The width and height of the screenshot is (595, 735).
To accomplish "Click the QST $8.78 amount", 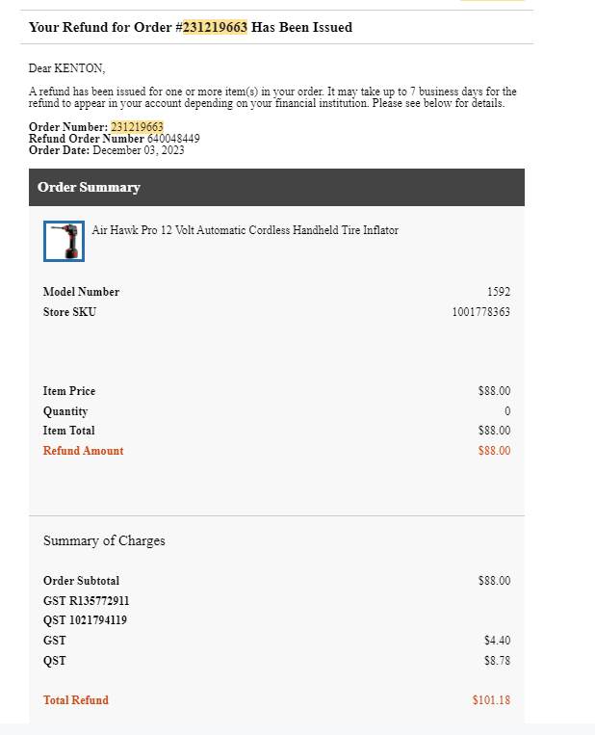I will click(x=497, y=661).
